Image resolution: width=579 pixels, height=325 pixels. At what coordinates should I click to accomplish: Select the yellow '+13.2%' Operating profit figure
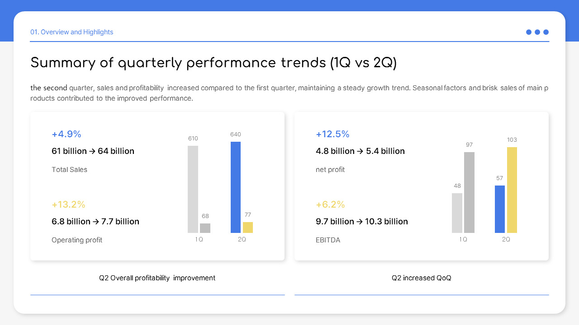point(68,204)
